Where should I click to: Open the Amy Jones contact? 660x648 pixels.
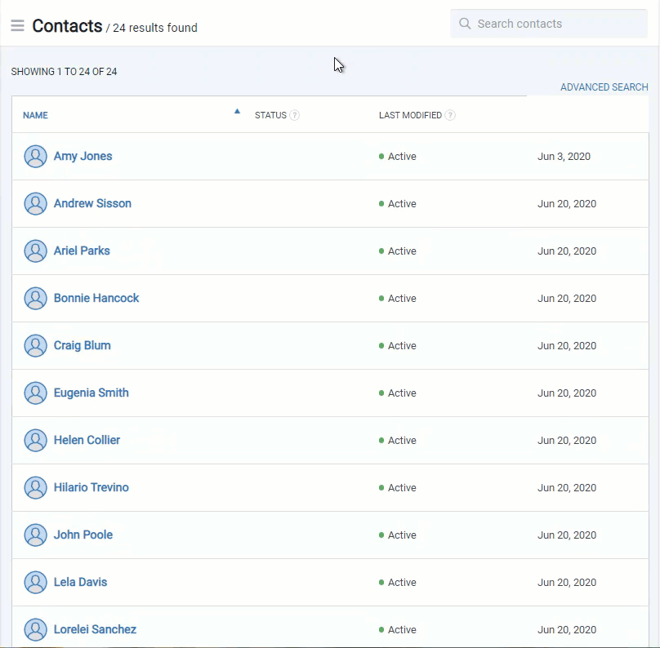tap(83, 157)
